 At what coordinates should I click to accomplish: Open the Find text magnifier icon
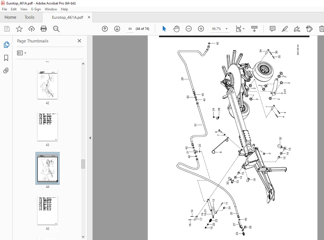tap(56, 29)
